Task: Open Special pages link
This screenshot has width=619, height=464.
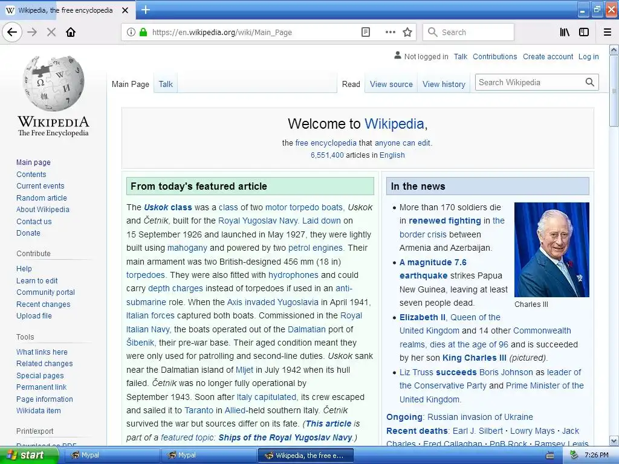Action: (x=40, y=375)
